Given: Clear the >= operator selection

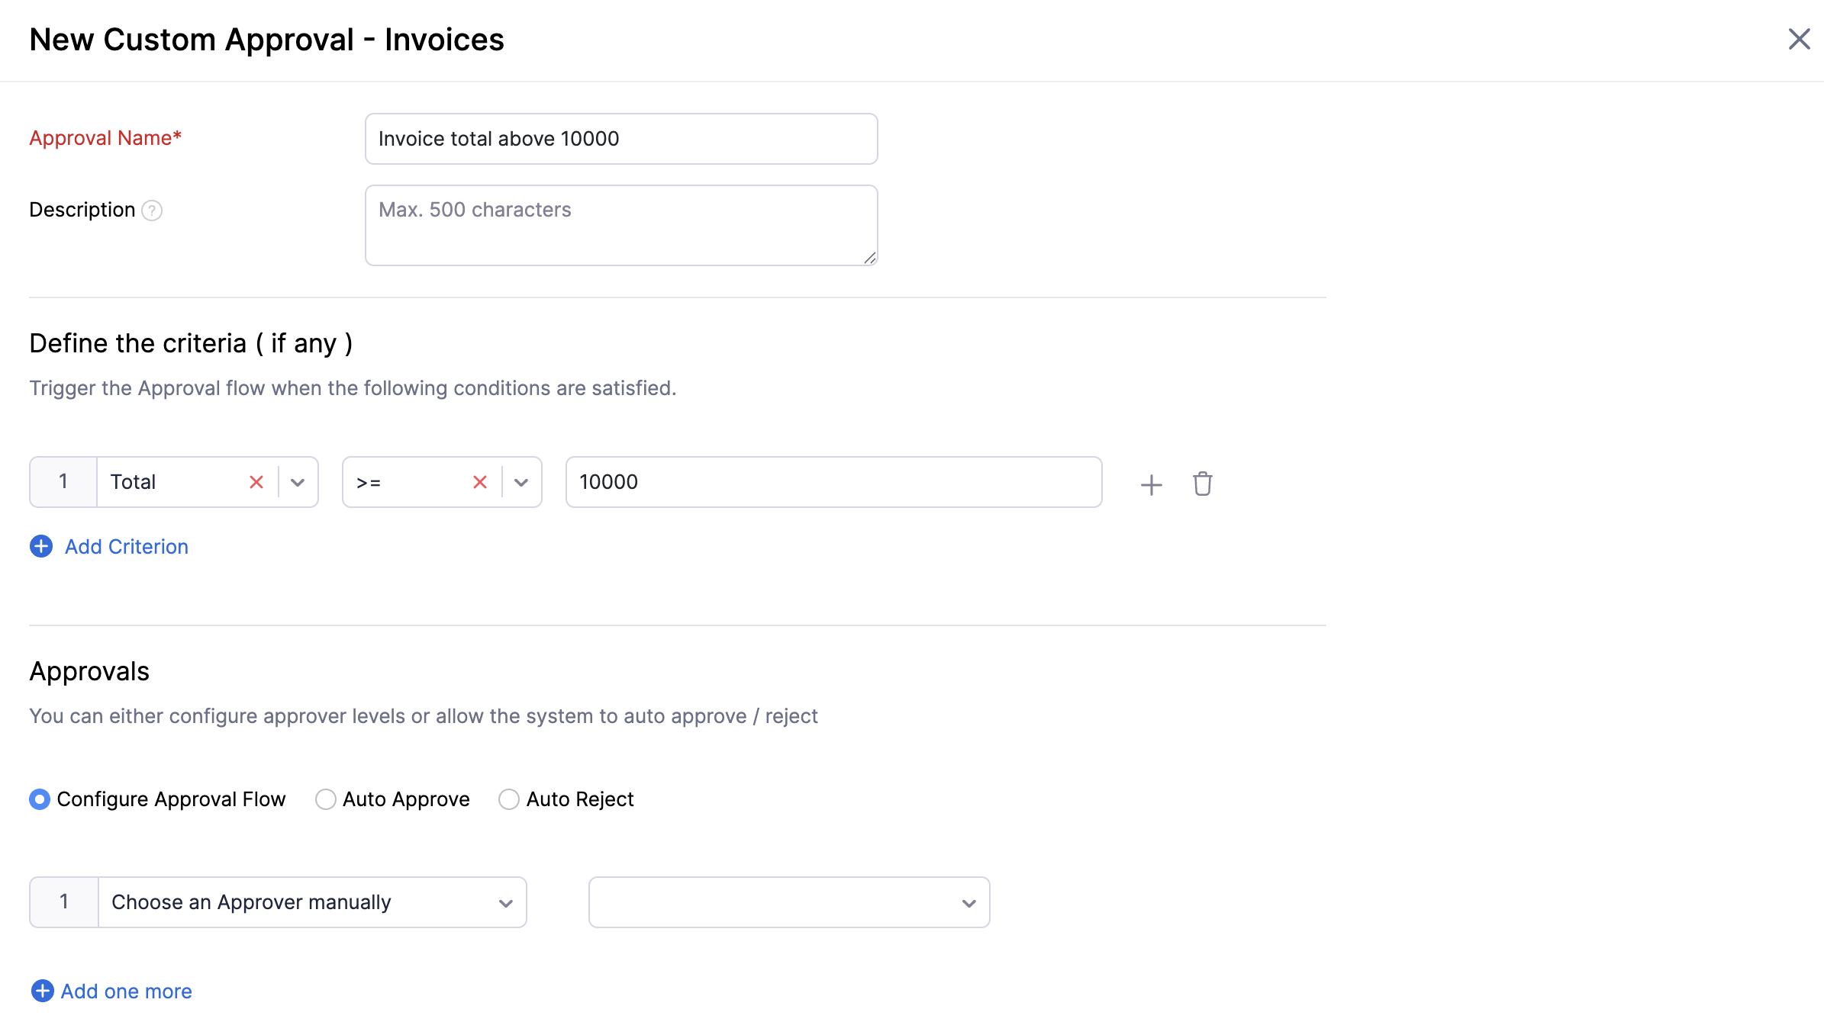Looking at the screenshot, I should point(479,482).
